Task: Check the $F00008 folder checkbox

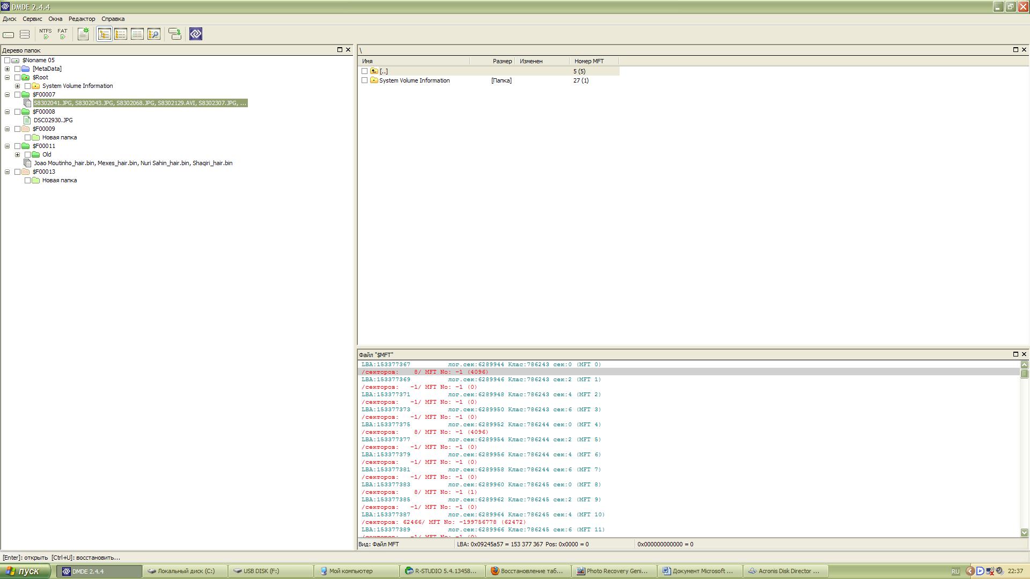Action: (18, 112)
